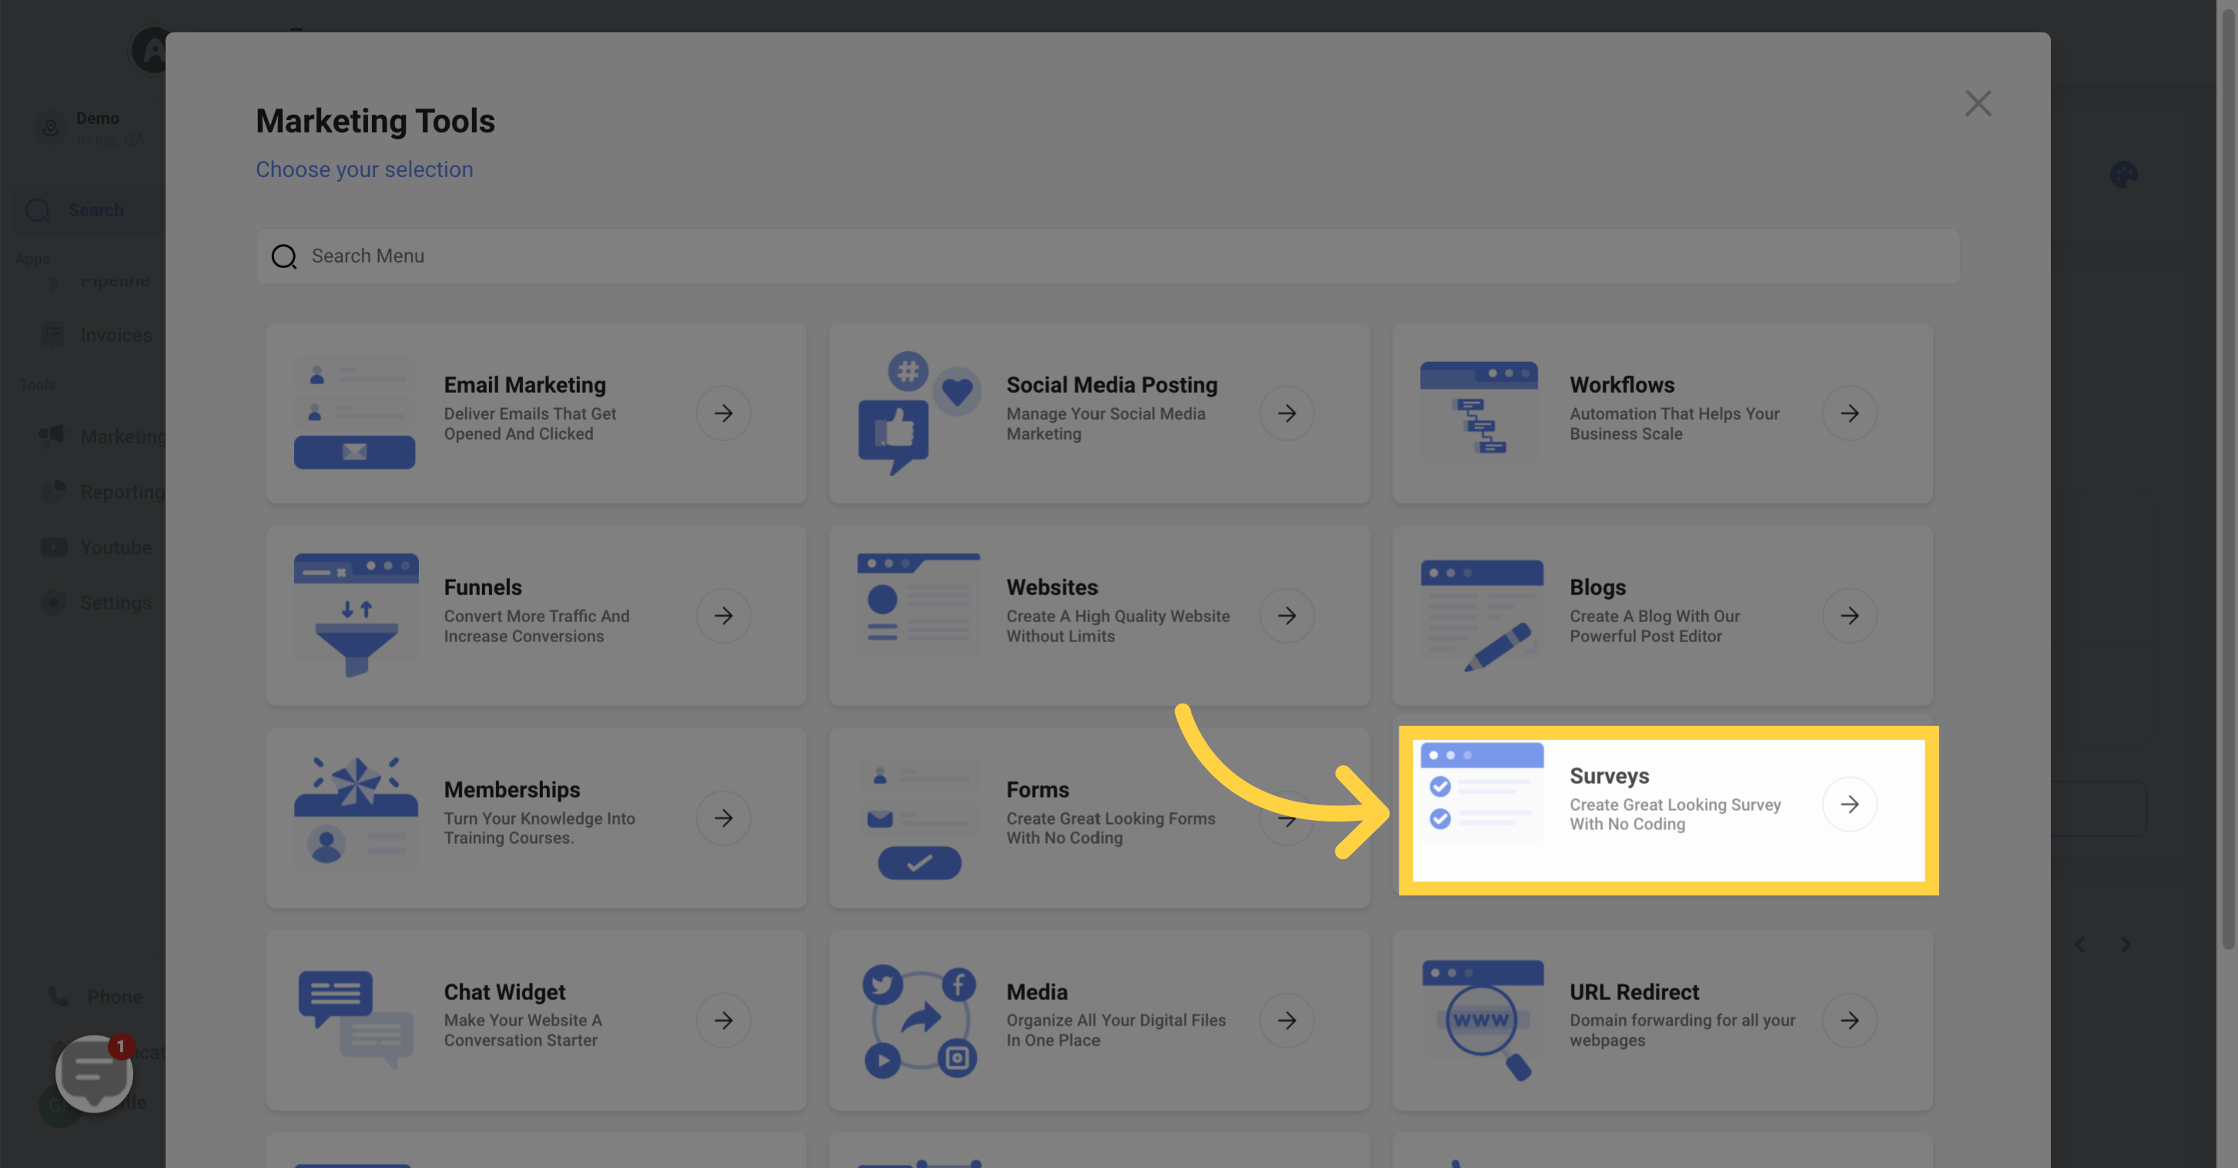Open Marketing in the background sidebar
The width and height of the screenshot is (2238, 1168).
[102, 436]
